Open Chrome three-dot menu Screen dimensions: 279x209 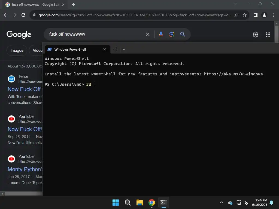click(273, 15)
